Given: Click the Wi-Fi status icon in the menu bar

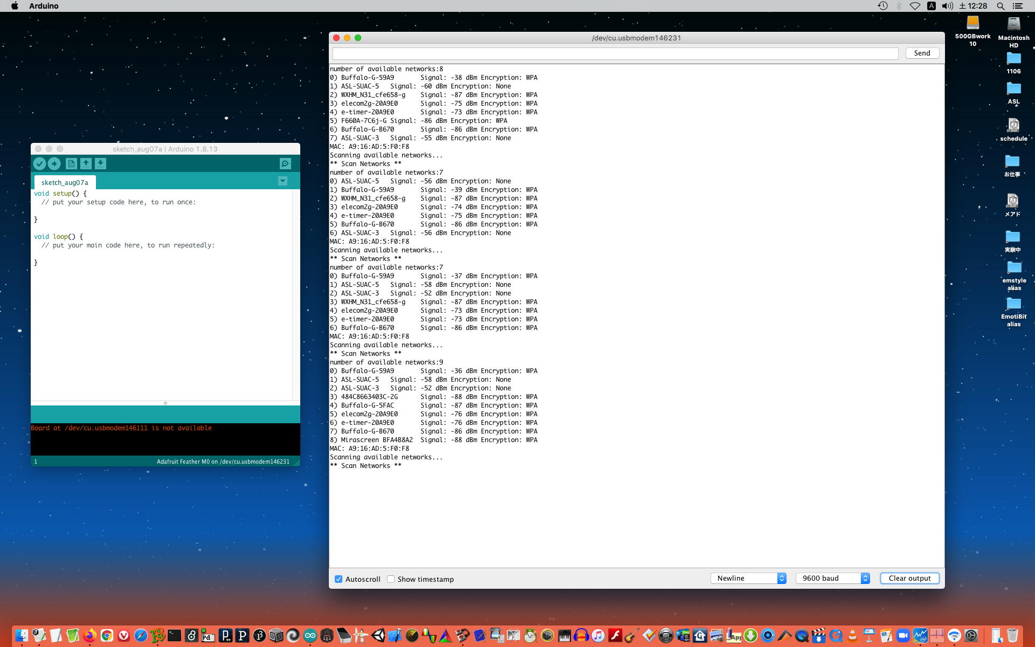Looking at the screenshot, I should [x=915, y=6].
